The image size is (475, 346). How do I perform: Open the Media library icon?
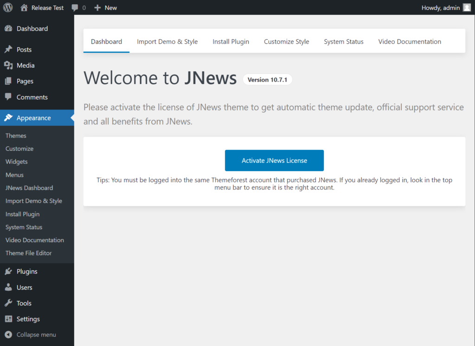pyautogui.click(x=8, y=65)
